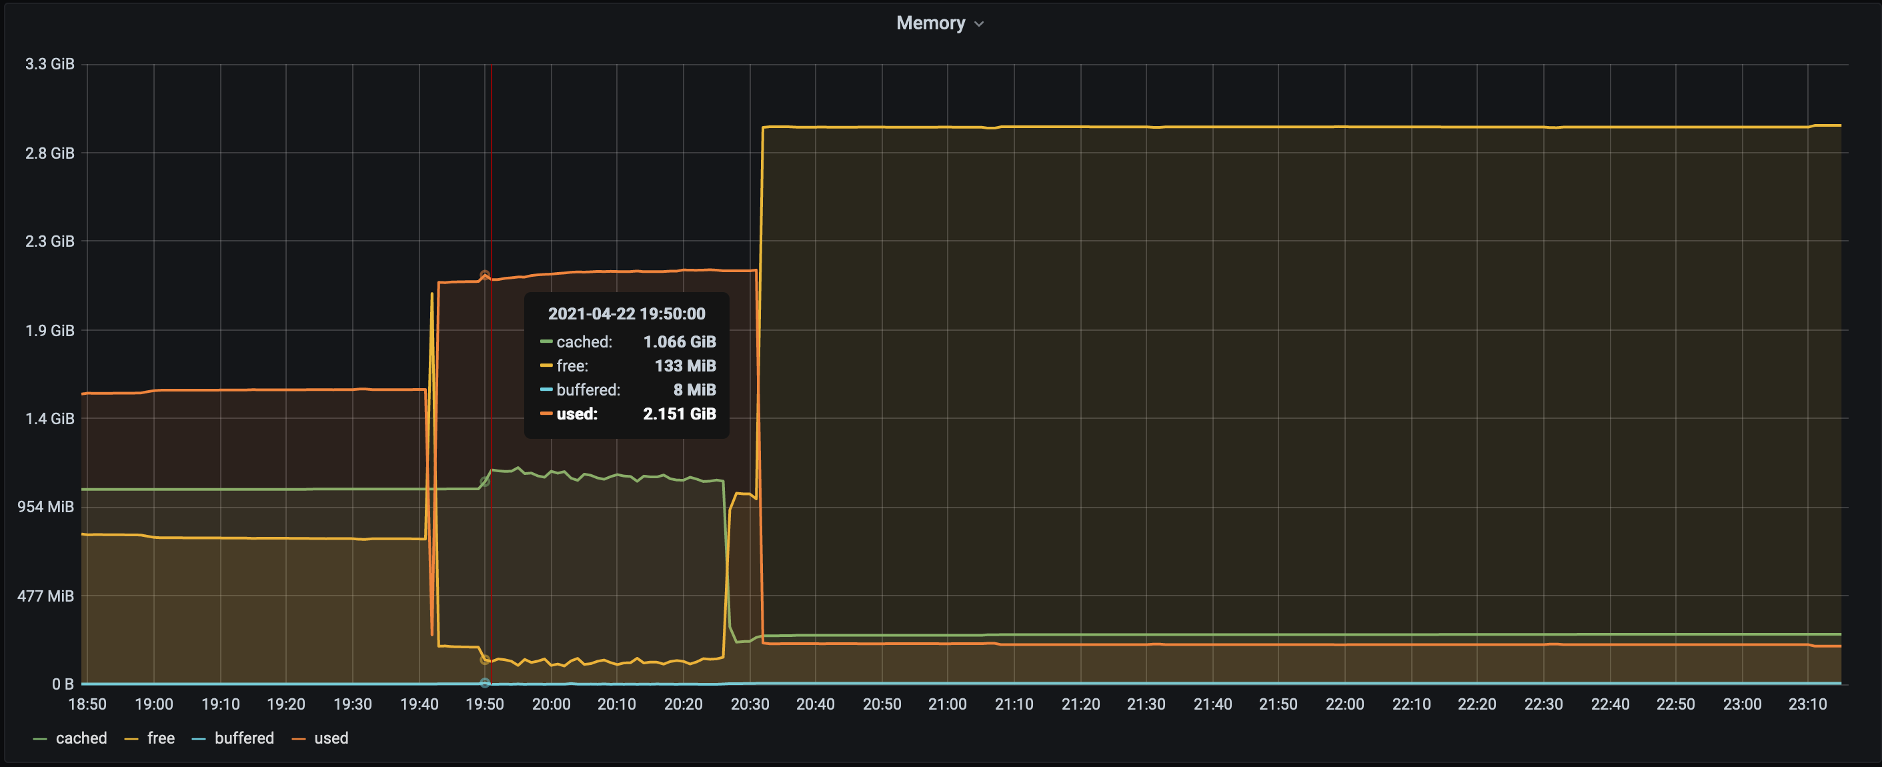Image resolution: width=1882 pixels, height=767 pixels.
Task: Toggle the used series in legend
Action: click(x=331, y=738)
